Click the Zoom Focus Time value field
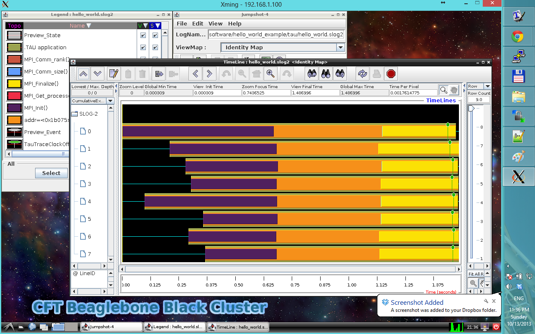Viewport: 535px width, 334px height. [x=266, y=93]
